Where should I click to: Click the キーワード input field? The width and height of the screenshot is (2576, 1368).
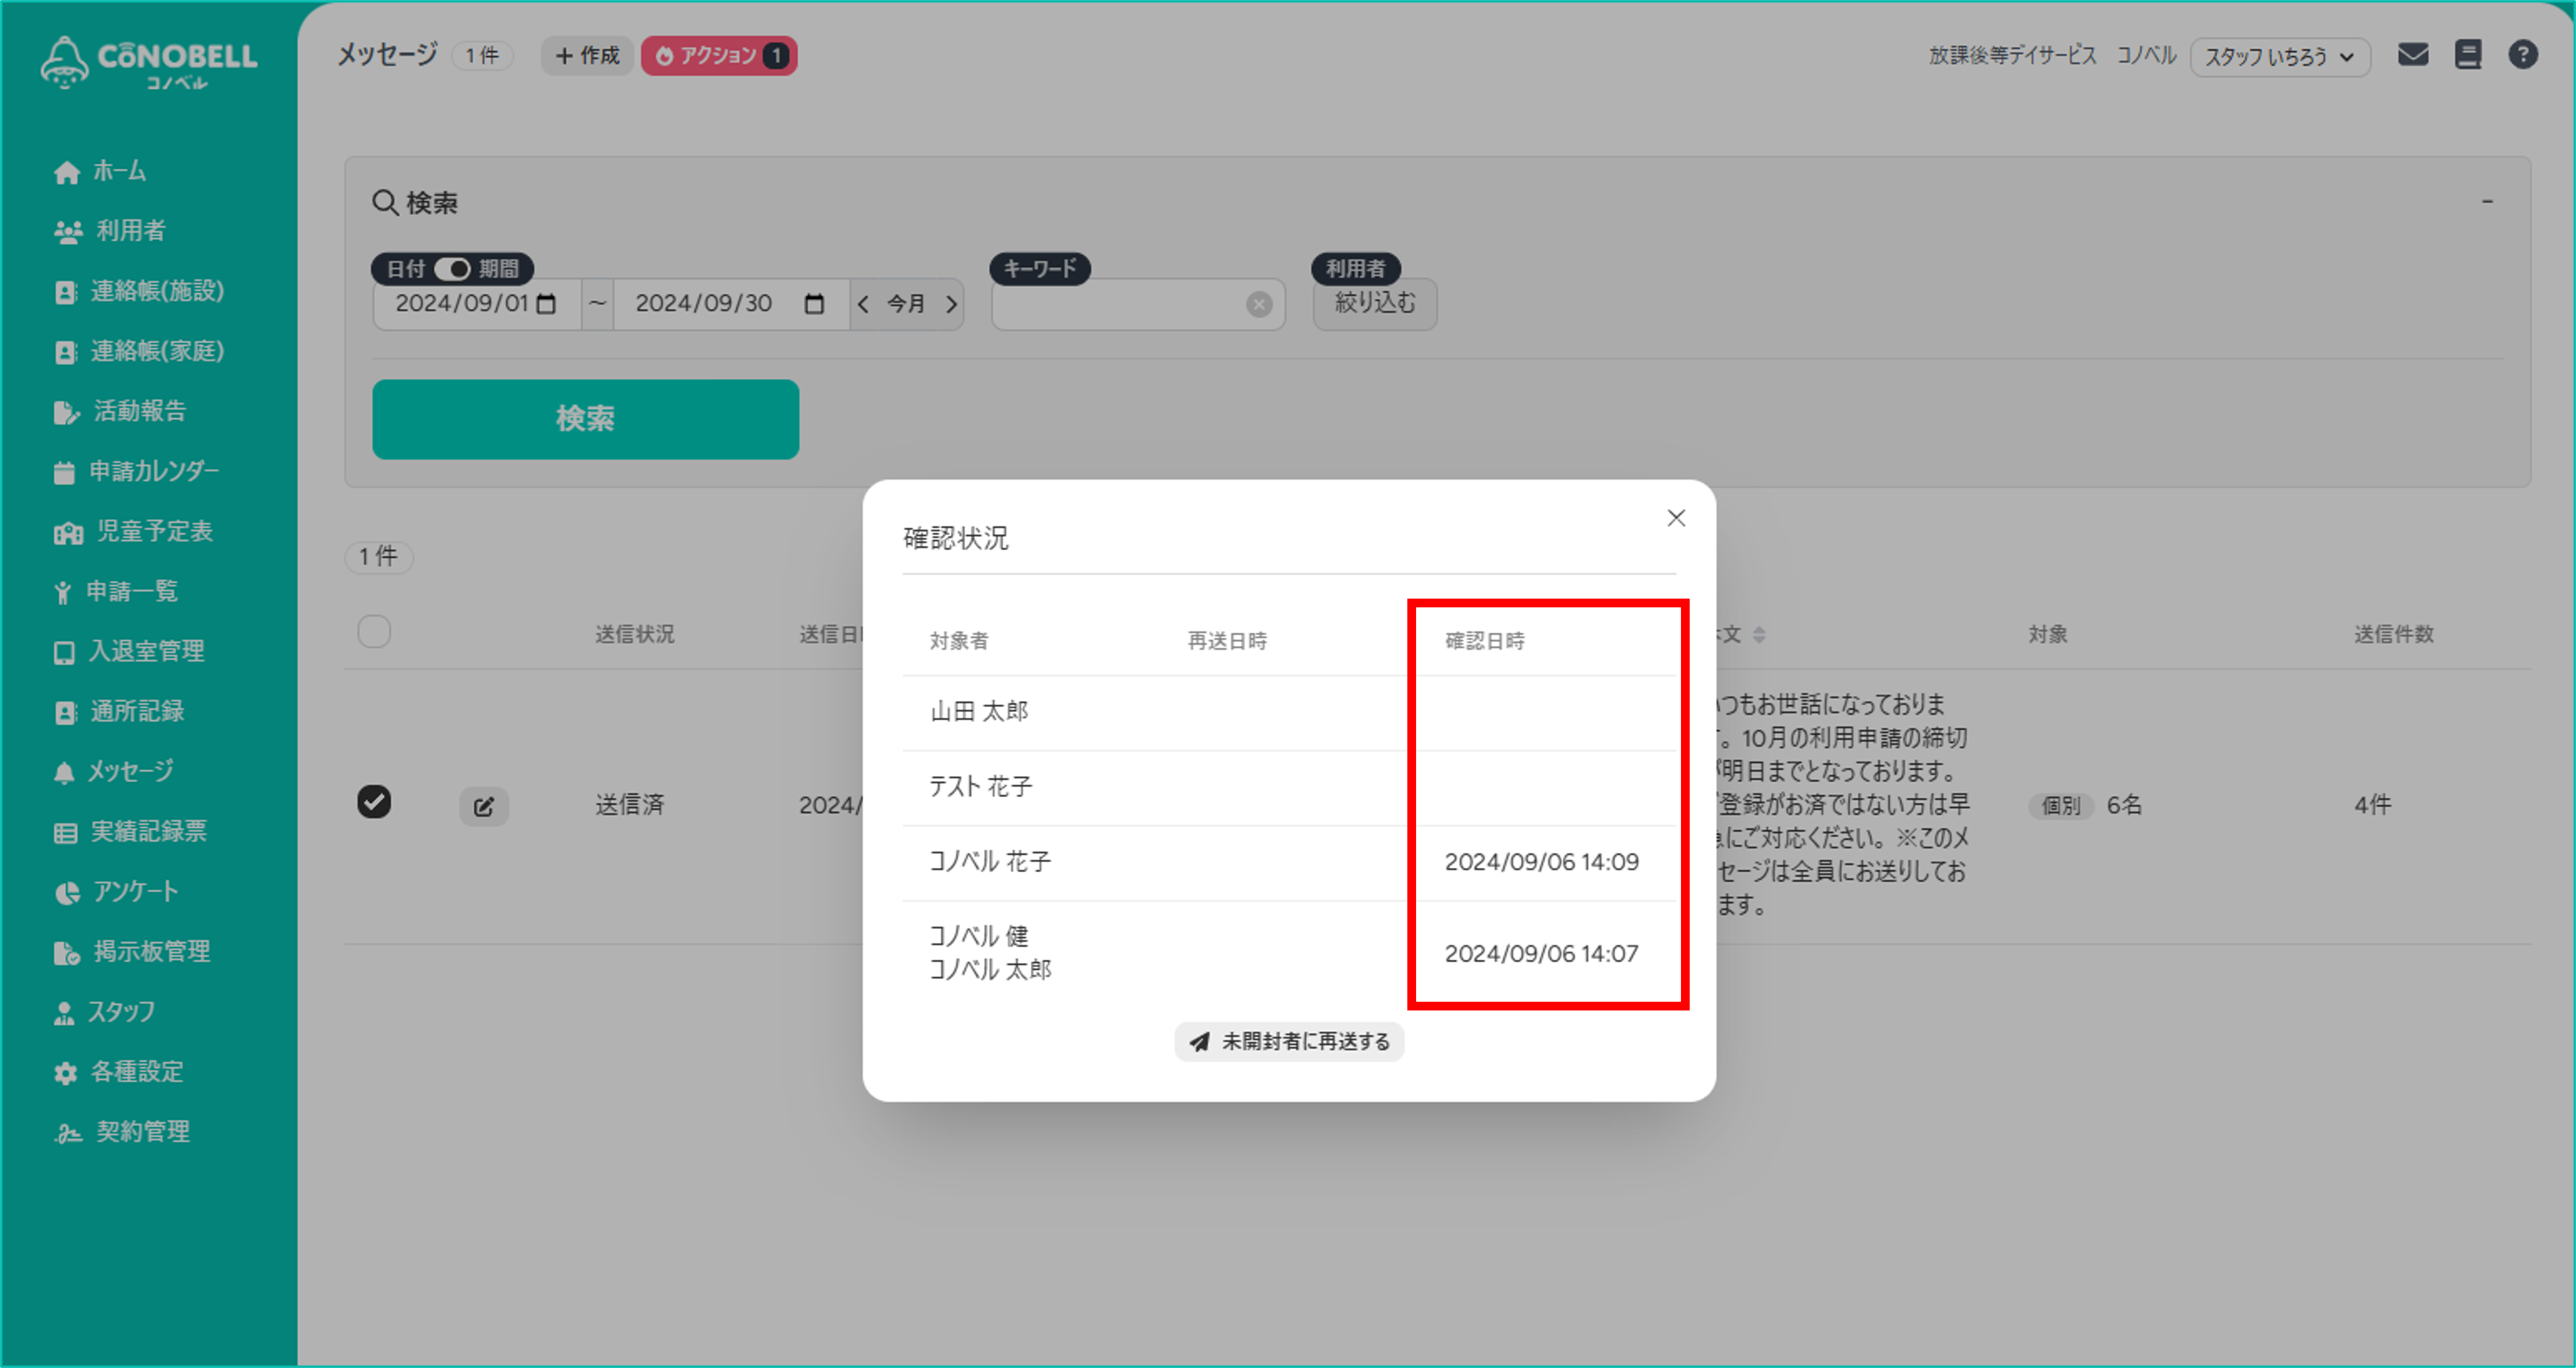point(1138,304)
